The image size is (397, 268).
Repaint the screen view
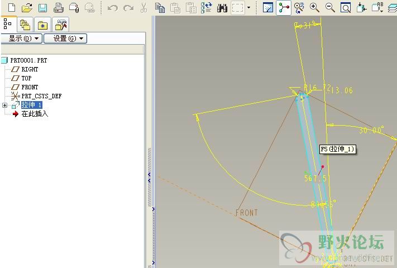(x=268, y=8)
